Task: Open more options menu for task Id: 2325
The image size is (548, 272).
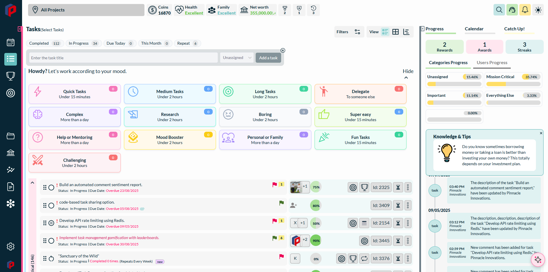Action: (x=408, y=188)
